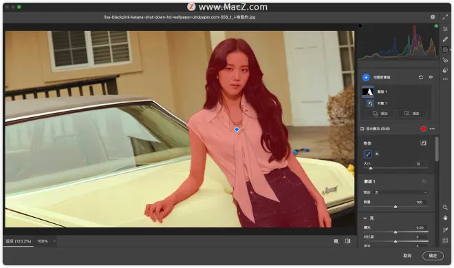Toggle mask visibility eye icon
The width and height of the screenshot is (454, 268).
(431, 77)
